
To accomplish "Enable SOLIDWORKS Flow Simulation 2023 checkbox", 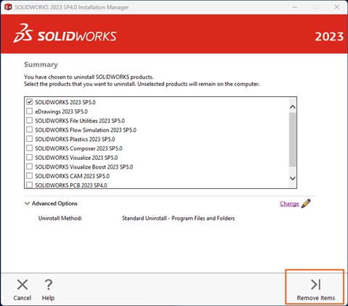I will pyautogui.click(x=30, y=129).
